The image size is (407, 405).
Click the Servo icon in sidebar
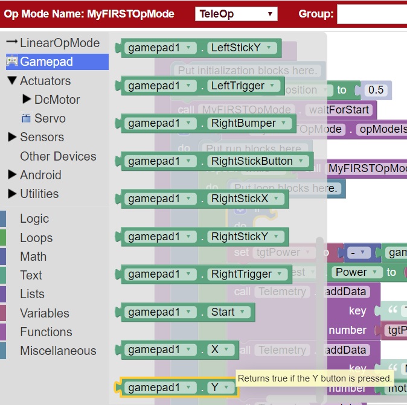point(26,118)
